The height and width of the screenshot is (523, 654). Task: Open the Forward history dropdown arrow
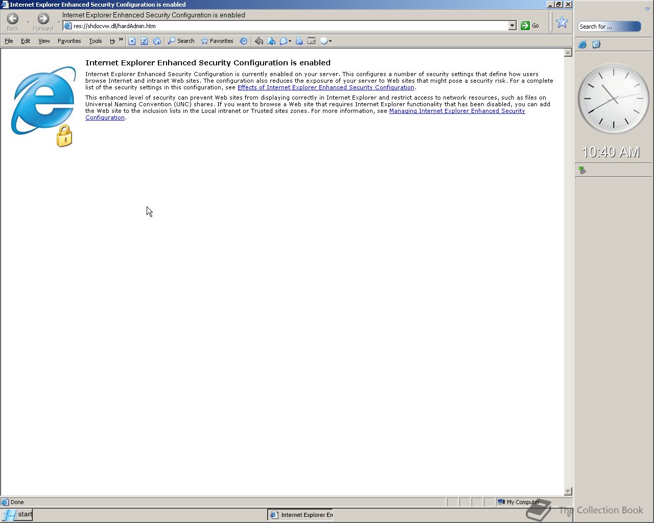tap(59, 22)
